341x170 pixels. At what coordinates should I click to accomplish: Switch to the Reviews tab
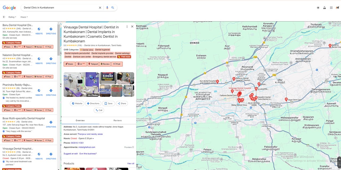click(x=117, y=121)
